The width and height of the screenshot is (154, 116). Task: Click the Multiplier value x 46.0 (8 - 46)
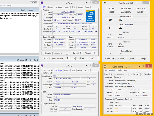pos(59,42)
